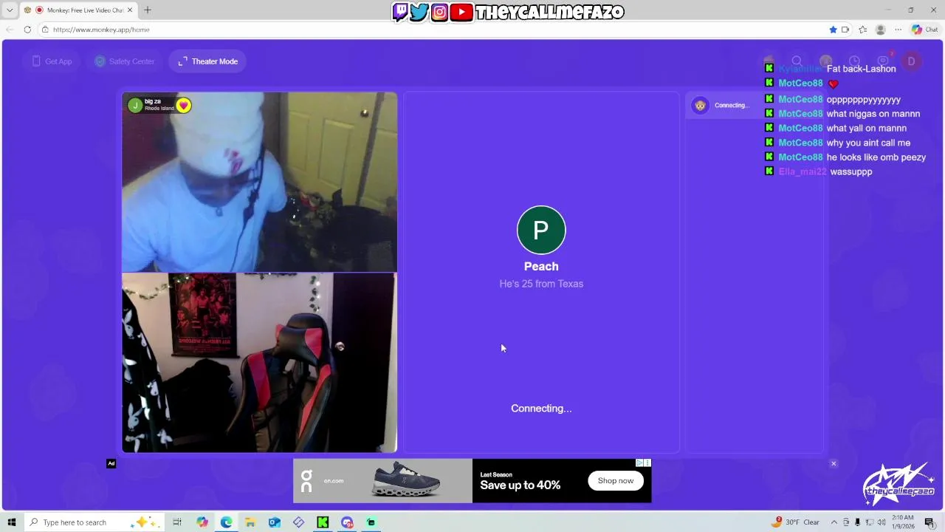Click the green P avatar for Peach
The height and width of the screenshot is (532, 945).
click(x=541, y=230)
